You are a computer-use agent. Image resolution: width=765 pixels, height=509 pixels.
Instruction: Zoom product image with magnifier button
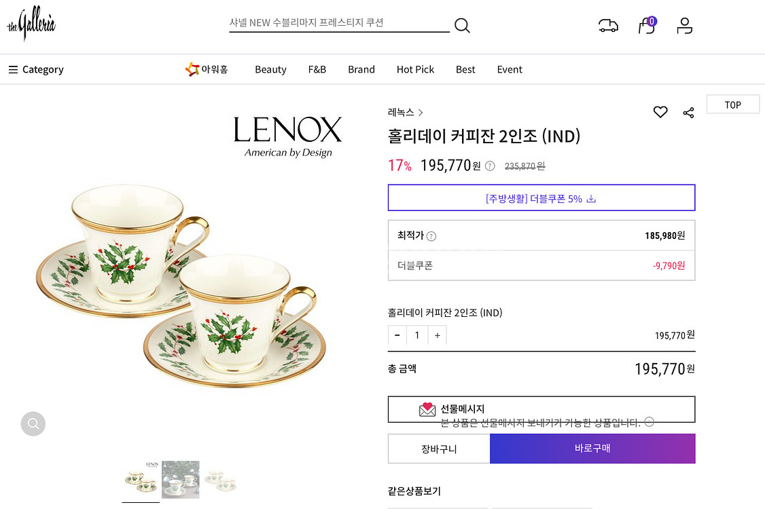coord(33,424)
